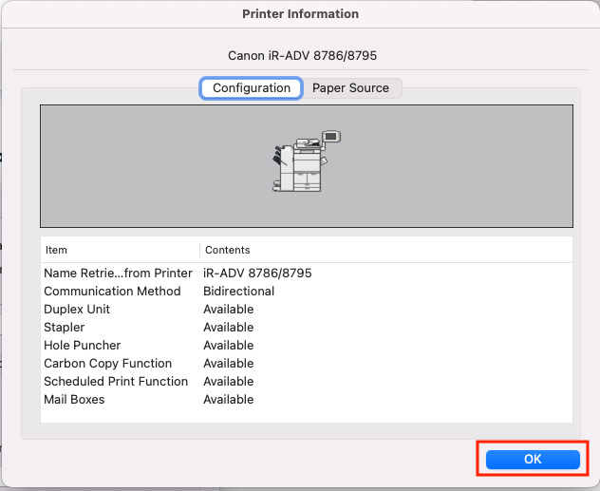Click the Printer Information window title
This screenshot has width=600, height=491.
(300, 14)
